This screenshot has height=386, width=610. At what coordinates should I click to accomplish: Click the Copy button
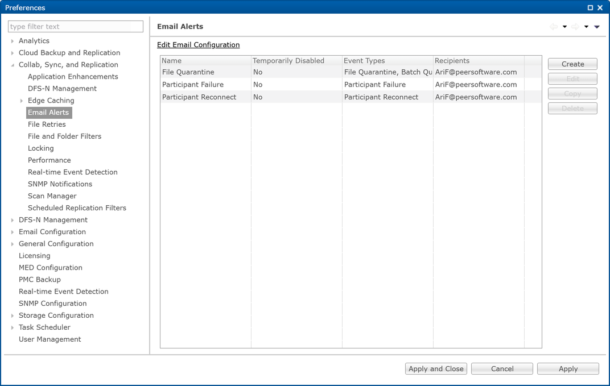572,94
